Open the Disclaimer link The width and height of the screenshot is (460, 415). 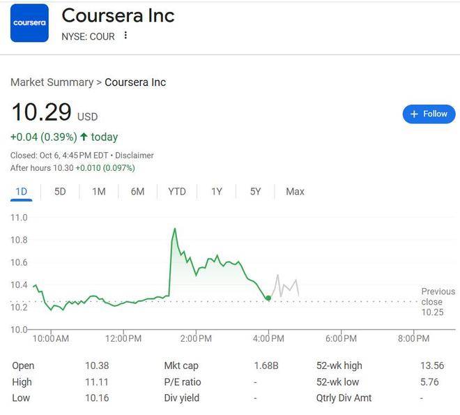click(135, 156)
